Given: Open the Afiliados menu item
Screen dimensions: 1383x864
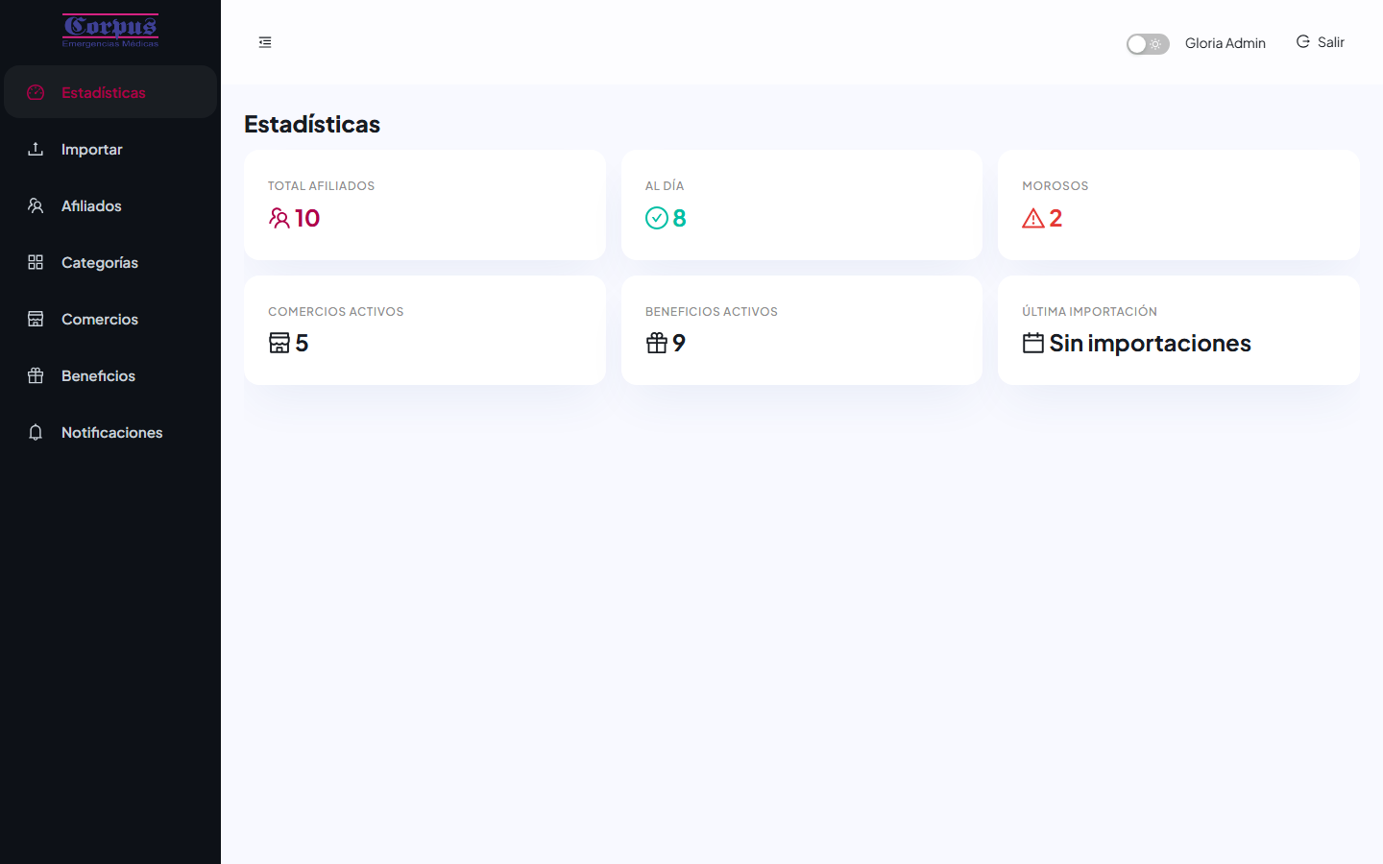Looking at the screenshot, I should (110, 205).
